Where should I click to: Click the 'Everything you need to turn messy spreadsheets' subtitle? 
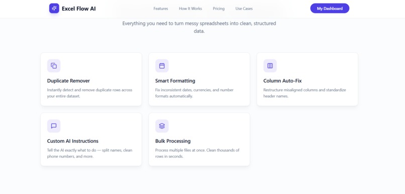[199, 27]
